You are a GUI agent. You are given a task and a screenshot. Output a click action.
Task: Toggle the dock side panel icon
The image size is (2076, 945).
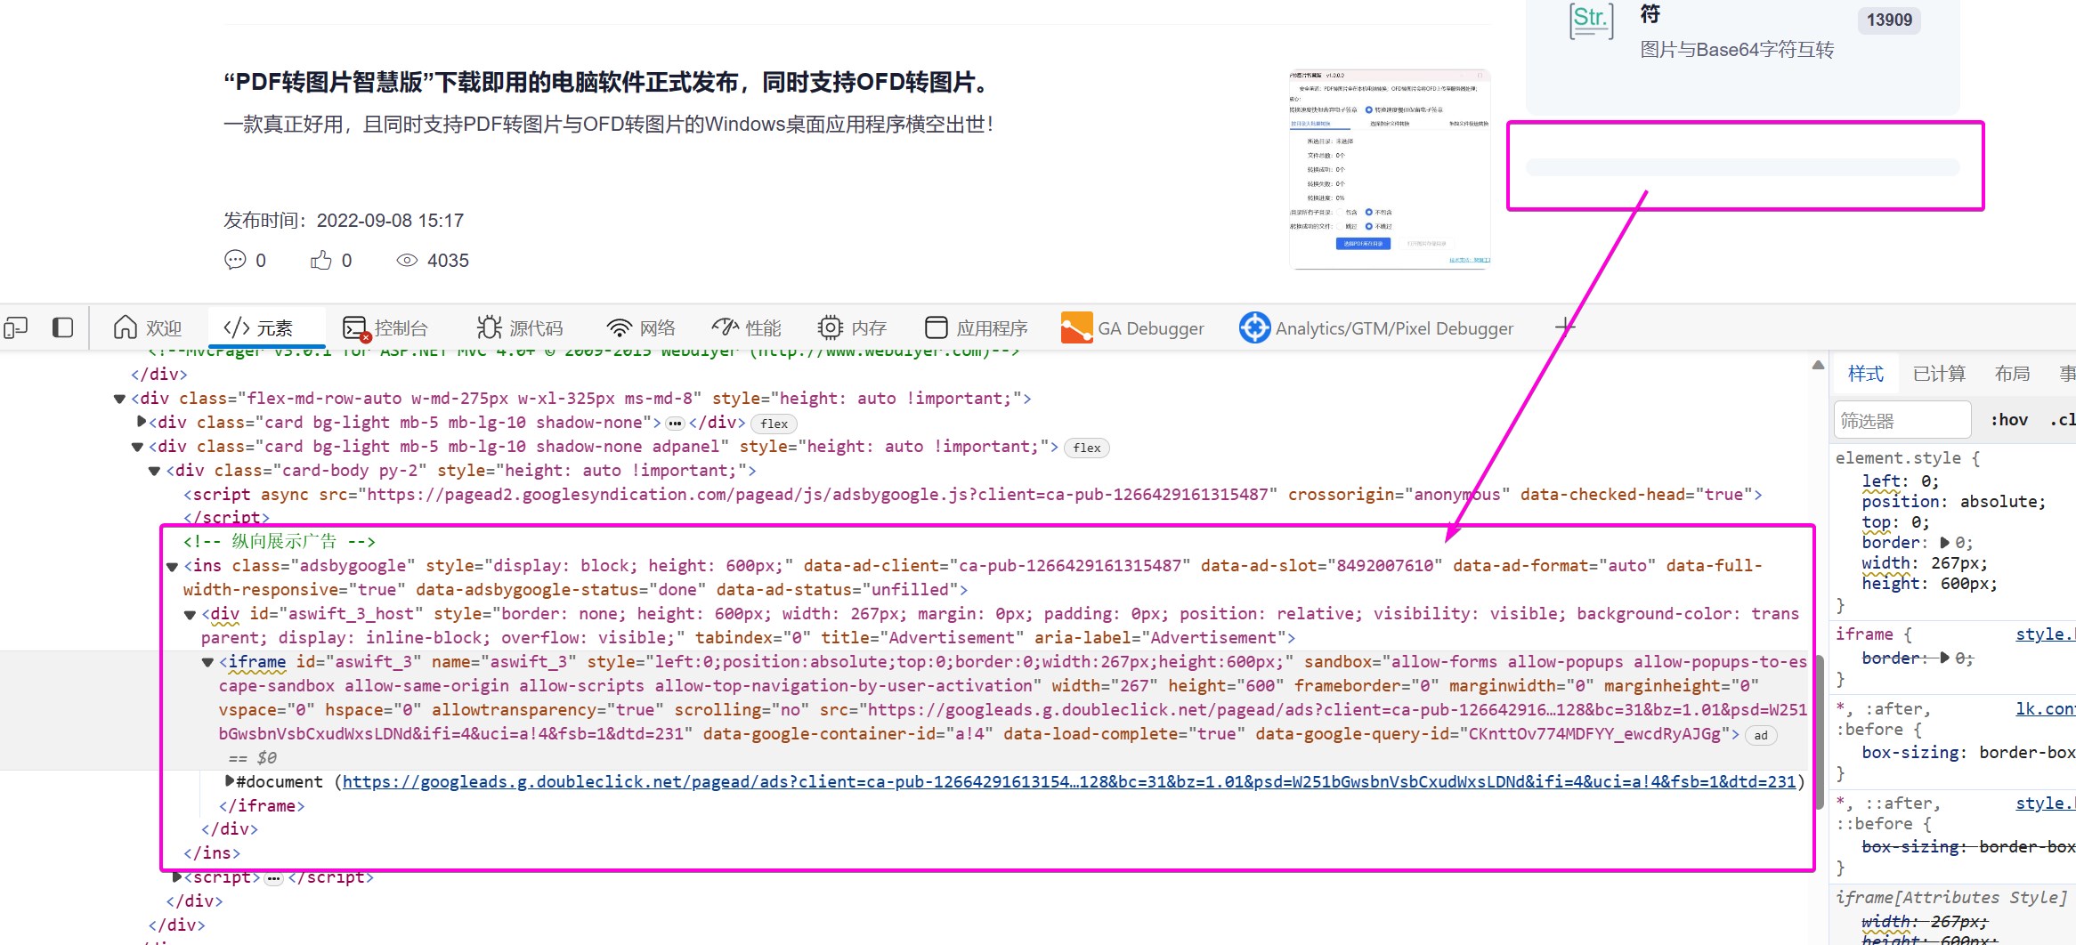click(62, 328)
